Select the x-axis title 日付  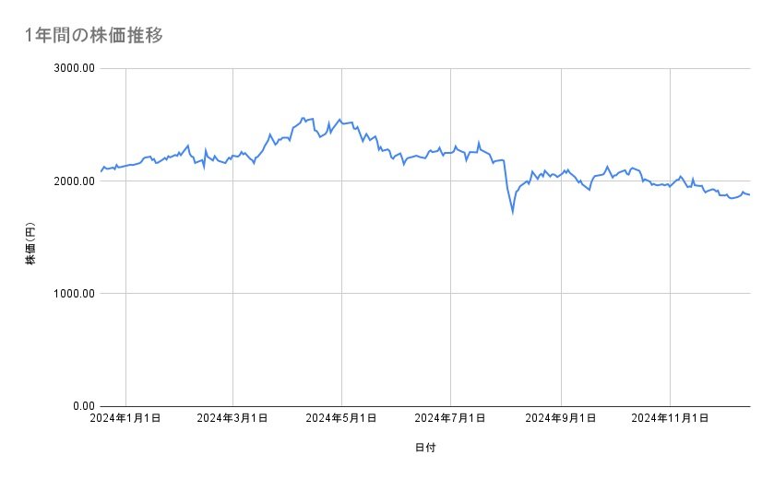[425, 448]
